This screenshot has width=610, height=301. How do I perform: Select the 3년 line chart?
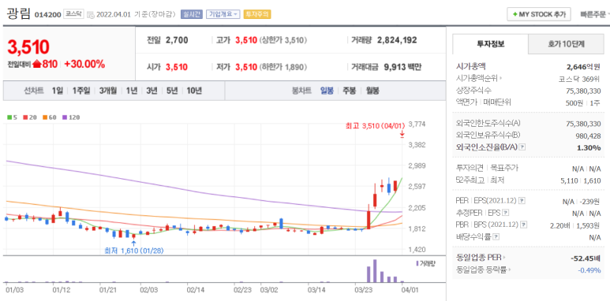152,91
